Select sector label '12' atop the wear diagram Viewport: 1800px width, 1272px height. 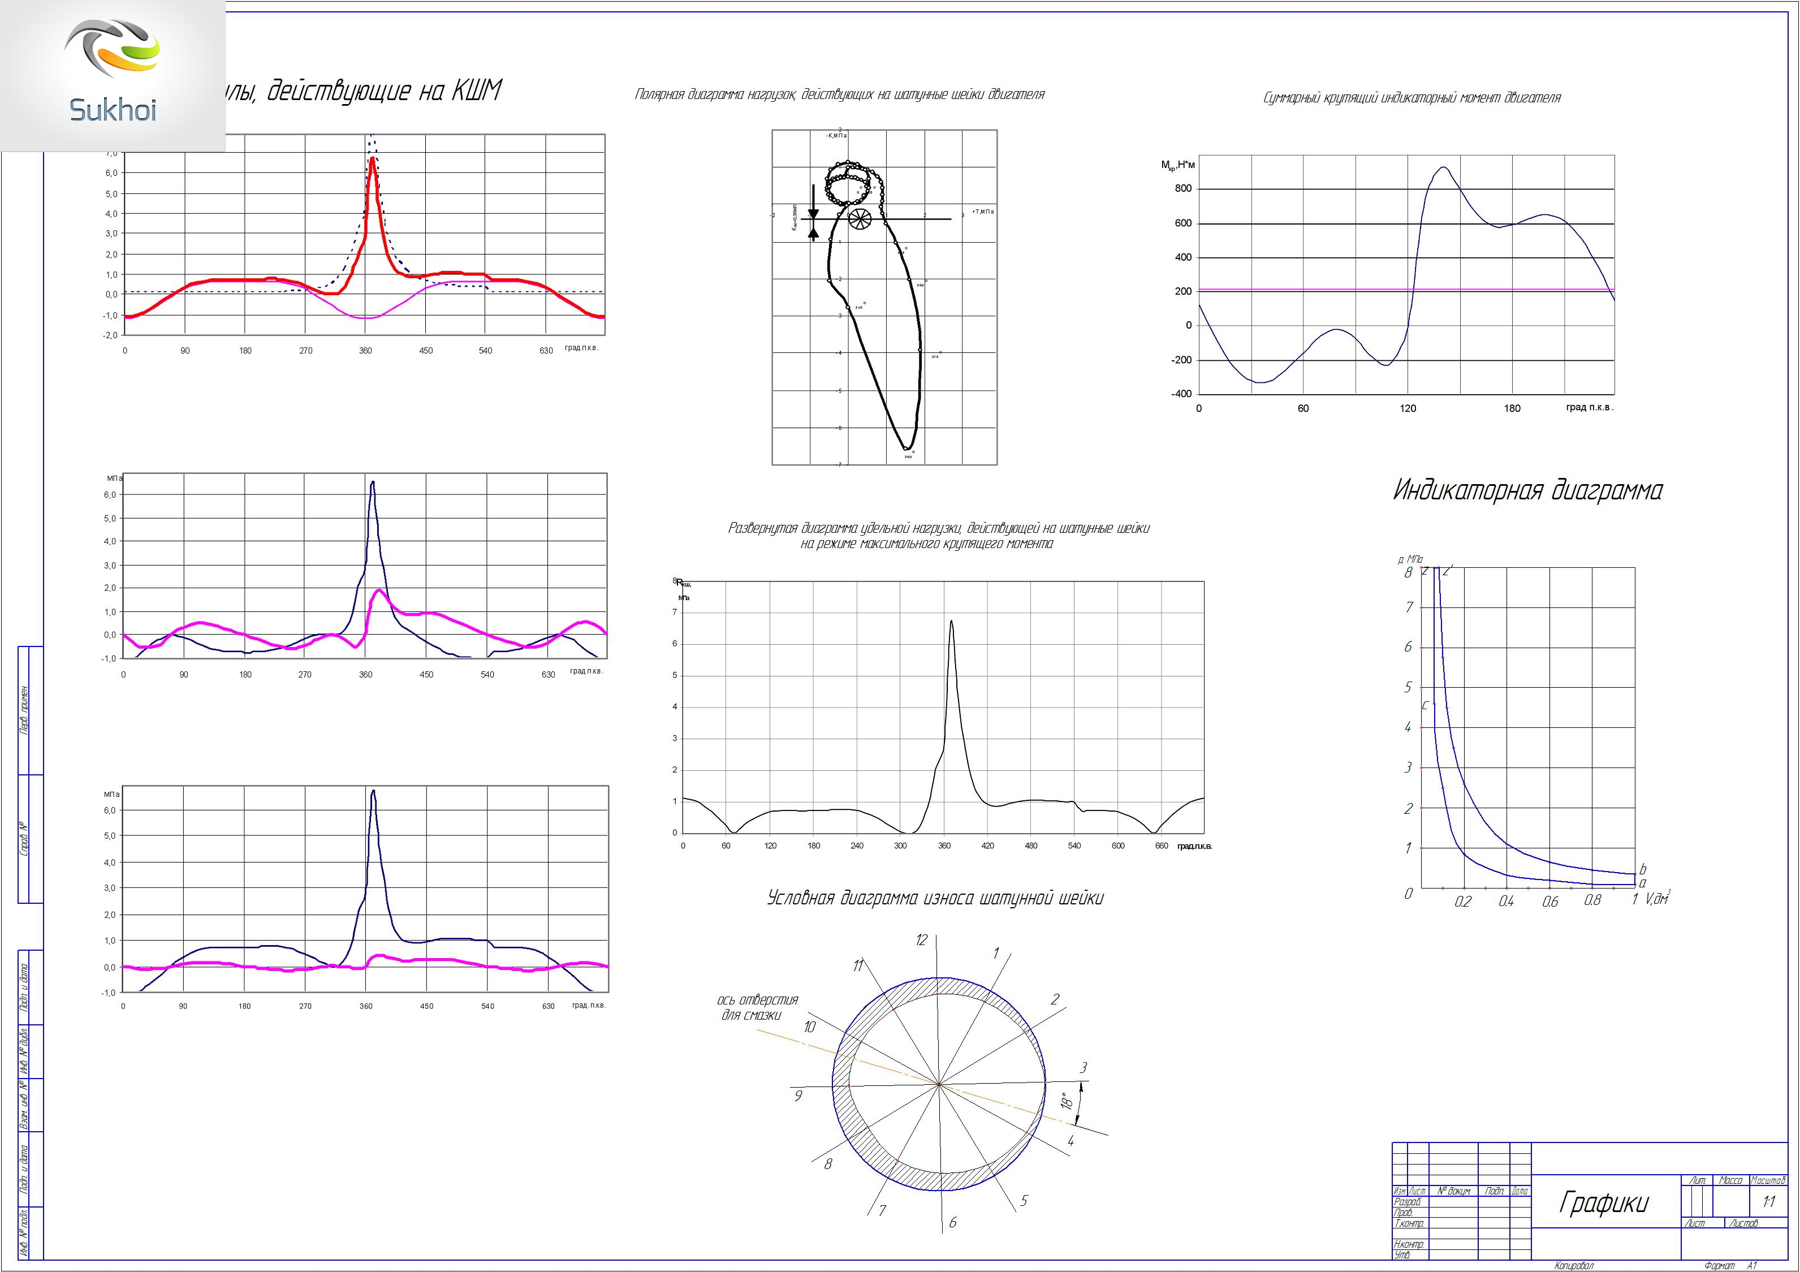coord(921,940)
